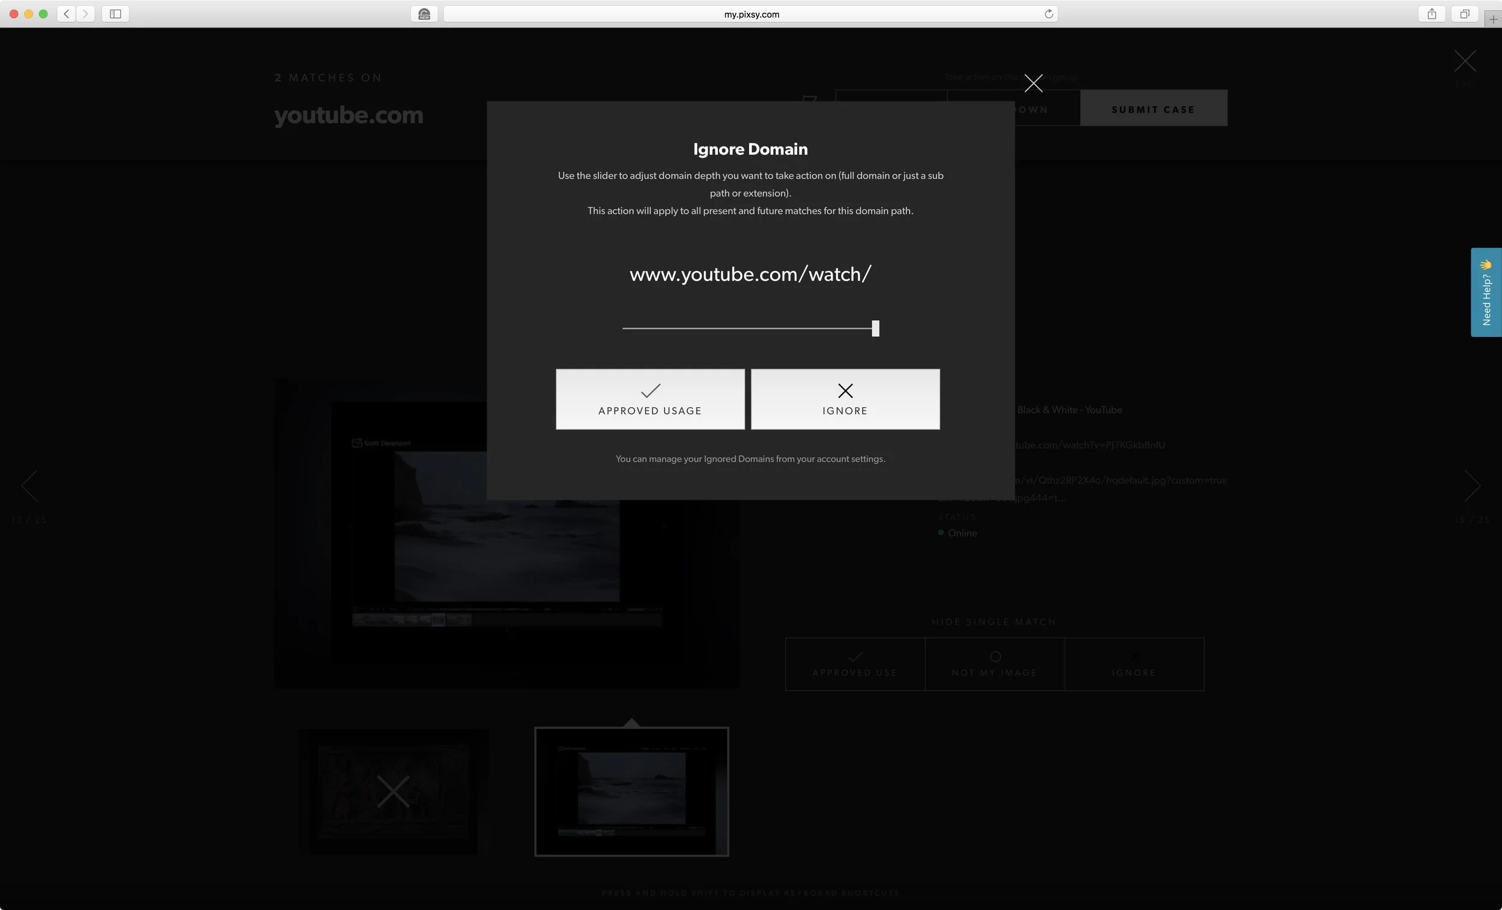This screenshot has width=1502, height=910.
Task: Open the Safari share menu
Action: click(1432, 14)
